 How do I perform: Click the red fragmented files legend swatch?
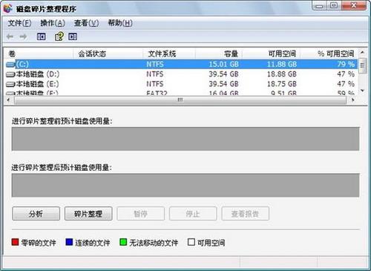tap(15, 242)
